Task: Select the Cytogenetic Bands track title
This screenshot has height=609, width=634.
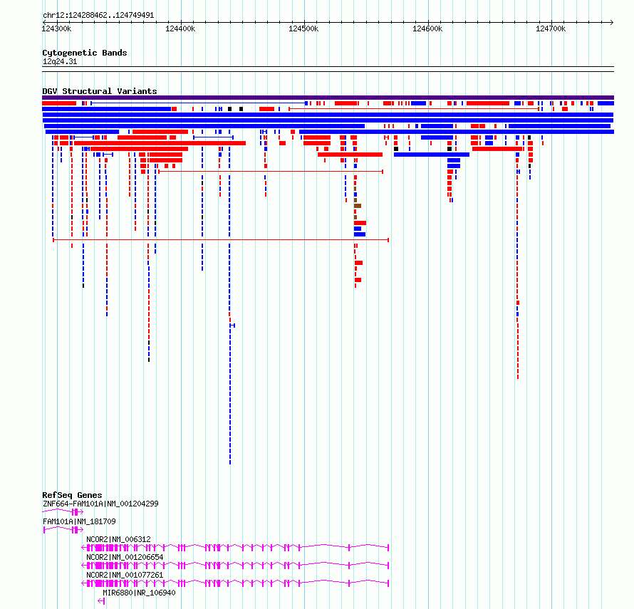Action: (85, 53)
